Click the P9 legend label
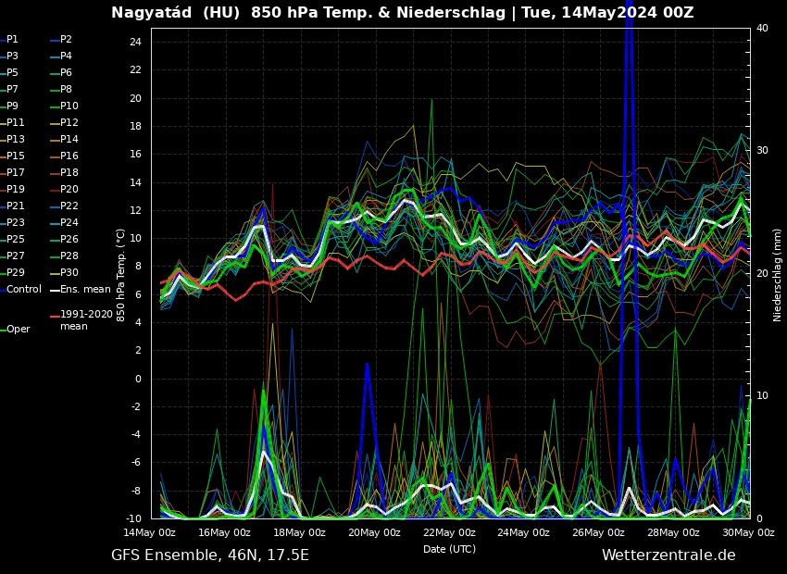The width and height of the screenshot is (787, 574). pyautogui.click(x=12, y=106)
